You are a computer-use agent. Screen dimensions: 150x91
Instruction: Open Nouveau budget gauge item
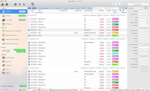tap(13, 51)
